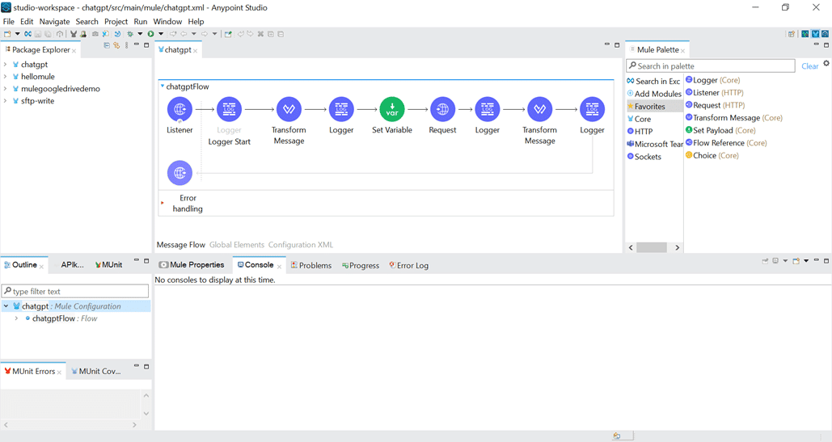This screenshot has height=442, width=832.
Task: Select the HTTP Listener component in chatgptFlow
Action: (179, 109)
